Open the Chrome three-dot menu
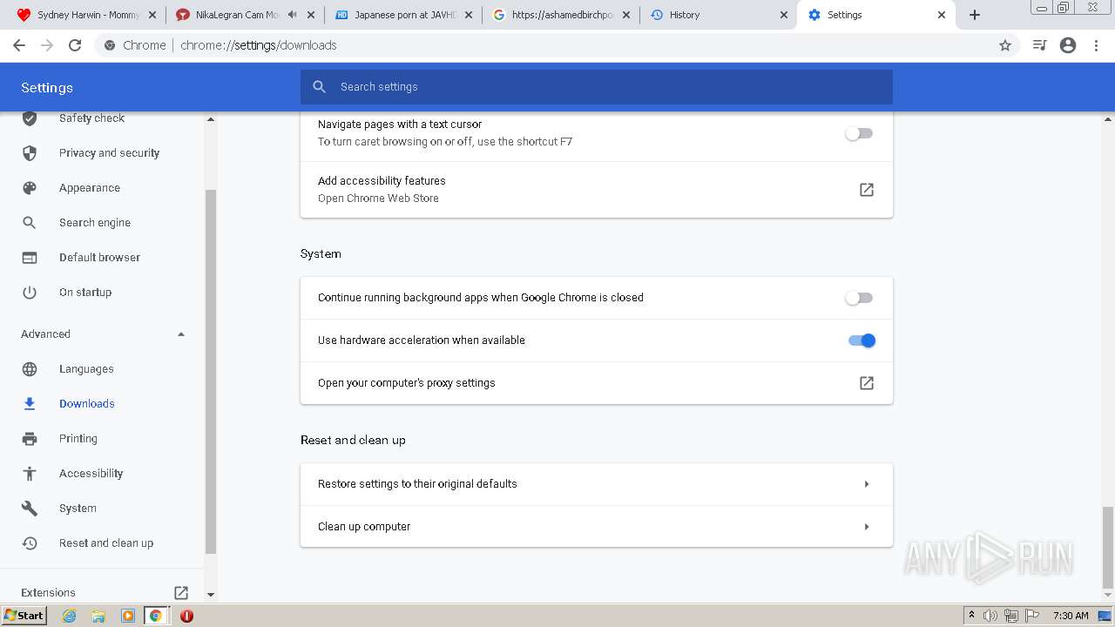Screen dimensions: 1115x627 coord(1097,45)
